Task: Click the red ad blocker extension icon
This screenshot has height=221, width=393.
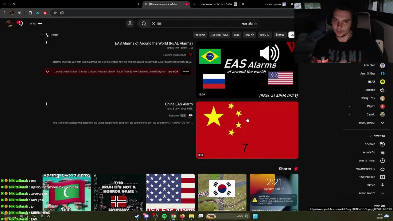Action: coord(45,13)
